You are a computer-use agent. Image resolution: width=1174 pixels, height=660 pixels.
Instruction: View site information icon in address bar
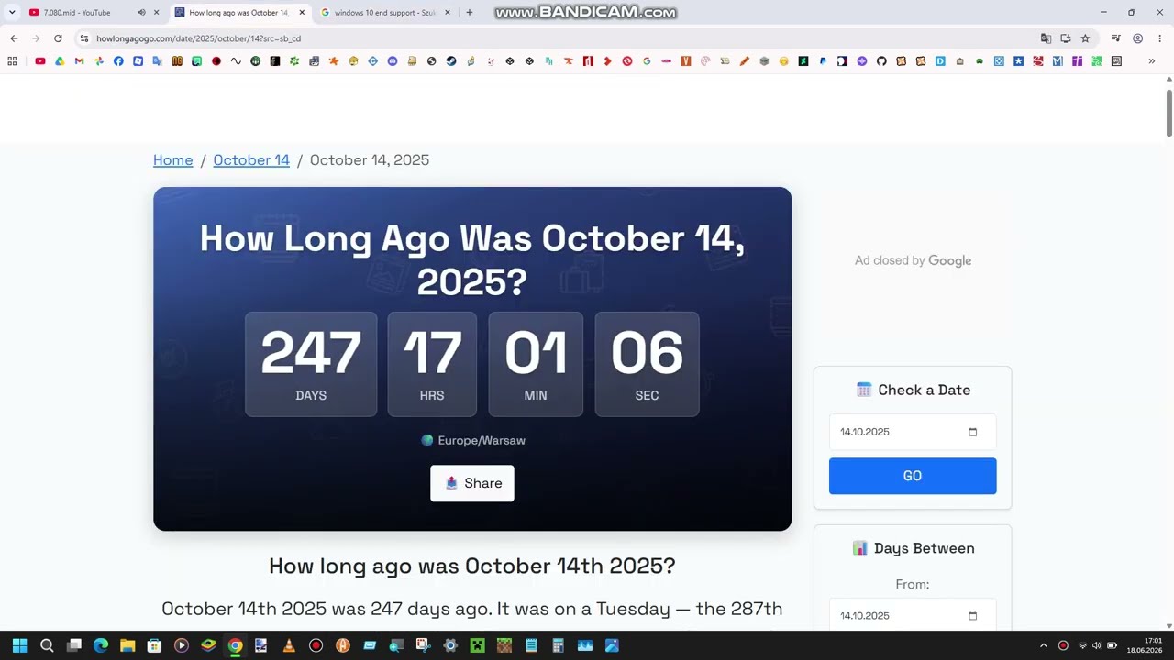click(x=83, y=38)
